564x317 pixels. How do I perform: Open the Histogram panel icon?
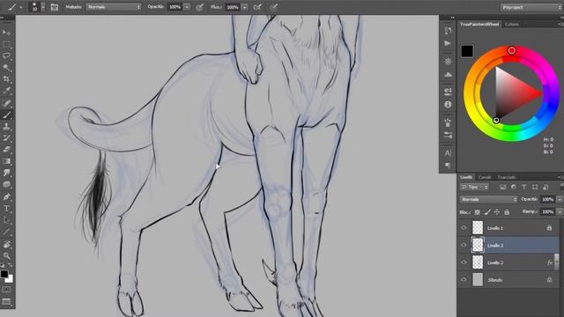coord(448,74)
